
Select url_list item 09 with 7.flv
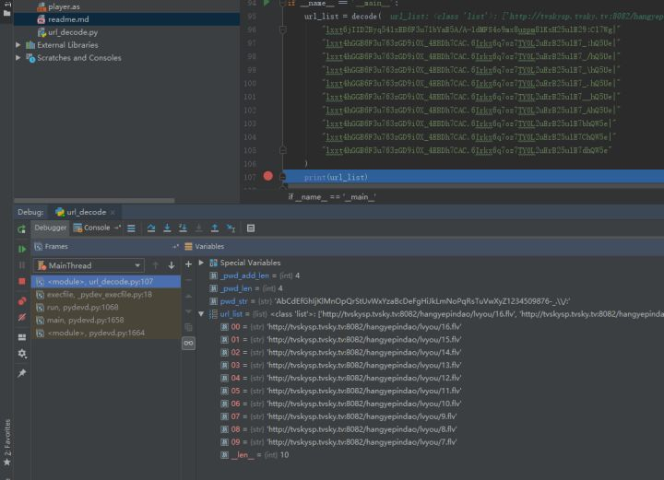(338, 442)
